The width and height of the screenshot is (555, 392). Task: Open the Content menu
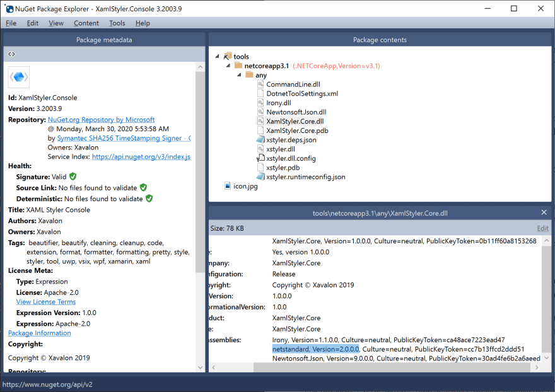(x=86, y=23)
